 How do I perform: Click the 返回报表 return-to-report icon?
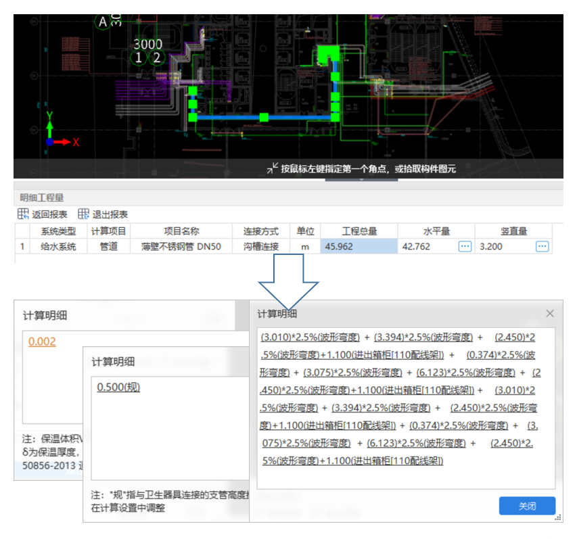pyautogui.click(x=24, y=214)
